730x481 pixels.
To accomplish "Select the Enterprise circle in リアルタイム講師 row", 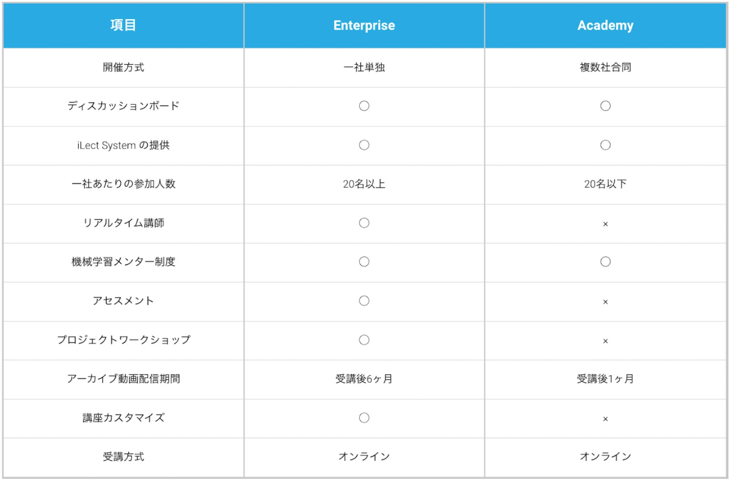I will tap(364, 223).
